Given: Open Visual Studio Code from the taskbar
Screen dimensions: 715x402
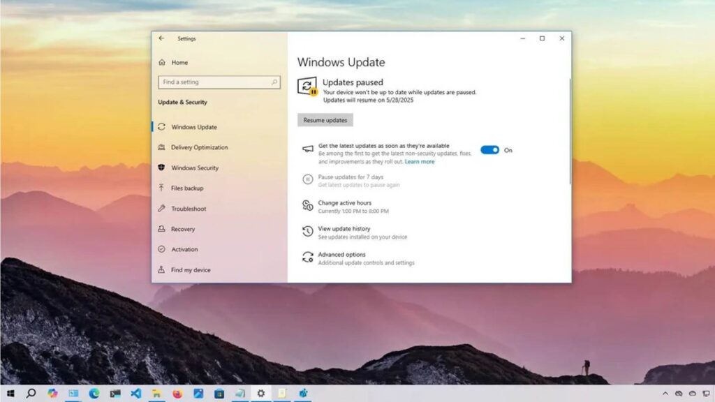Looking at the screenshot, I should coord(136,394).
